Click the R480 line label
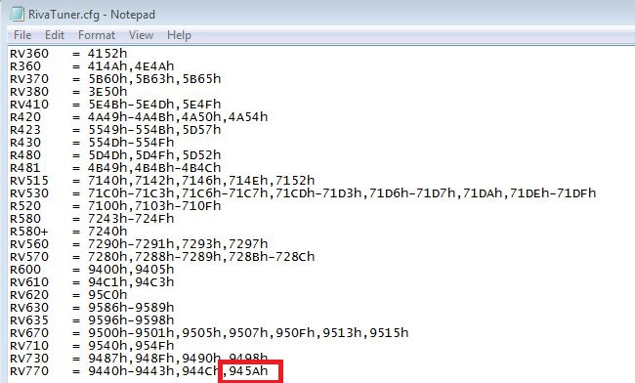The height and width of the screenshot is (383, 635). coord(25,155)
